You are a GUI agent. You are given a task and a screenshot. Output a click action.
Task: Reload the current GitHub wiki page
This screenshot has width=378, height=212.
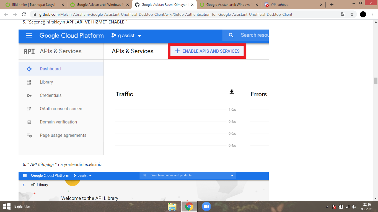click(x=24, y=14)
